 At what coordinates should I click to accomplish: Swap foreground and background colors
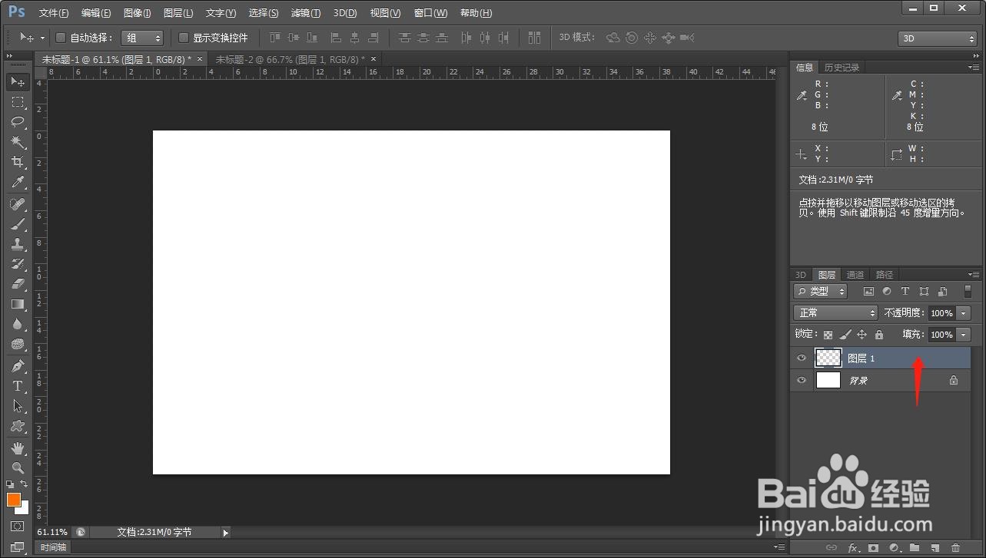(25, 484)
